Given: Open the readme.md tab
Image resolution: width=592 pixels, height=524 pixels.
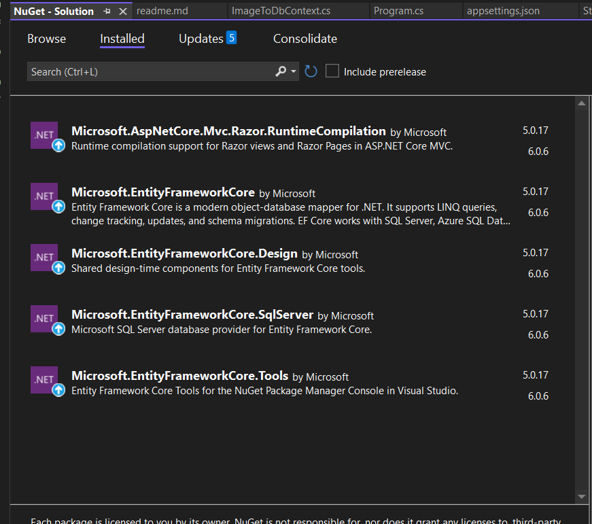Looking at the screenshot, I should (x=162, y=11).
